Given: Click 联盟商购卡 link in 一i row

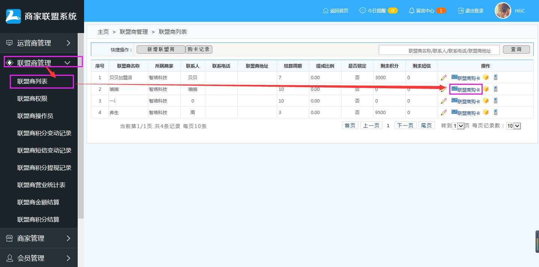Looking at the screenshot, I should [466, 101].
